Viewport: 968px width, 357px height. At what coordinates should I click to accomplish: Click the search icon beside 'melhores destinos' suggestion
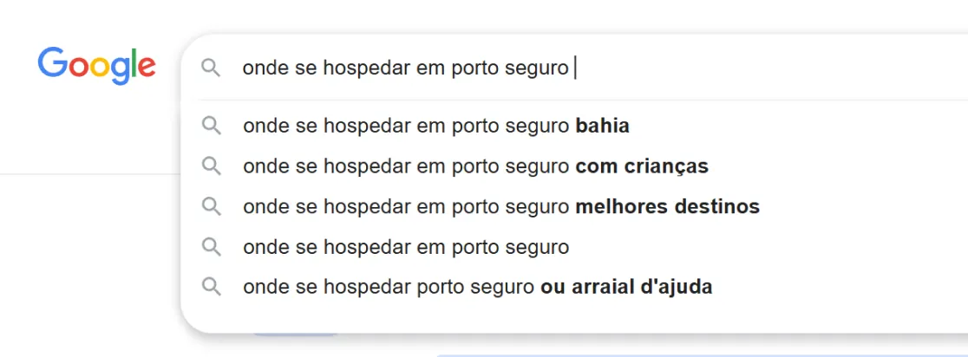pyautogui.click(x=211, y=206)
